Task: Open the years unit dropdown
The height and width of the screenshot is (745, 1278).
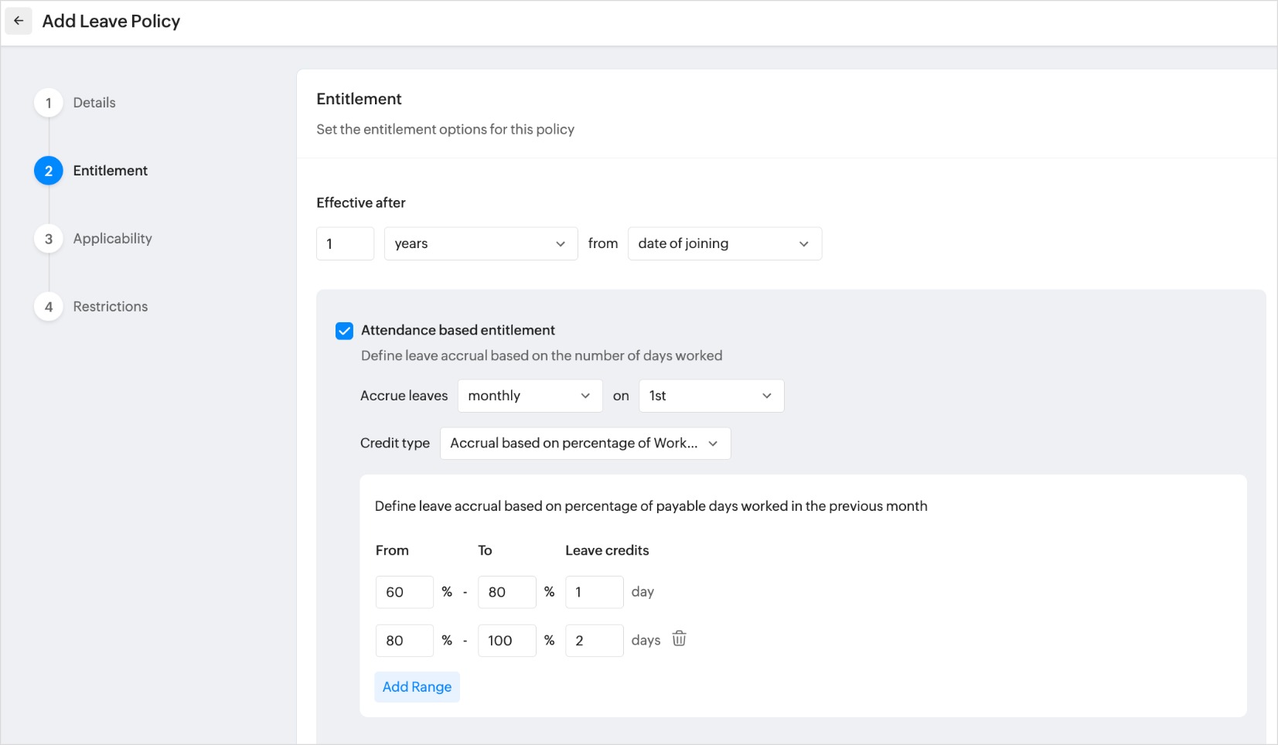Action: 480,243
